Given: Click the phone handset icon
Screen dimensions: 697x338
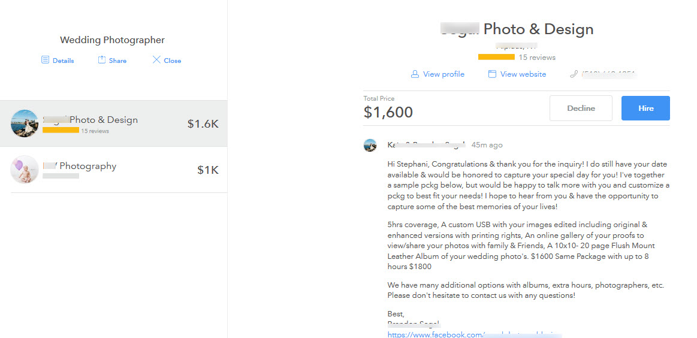Looking at the screenshot, I should point(574,74).
